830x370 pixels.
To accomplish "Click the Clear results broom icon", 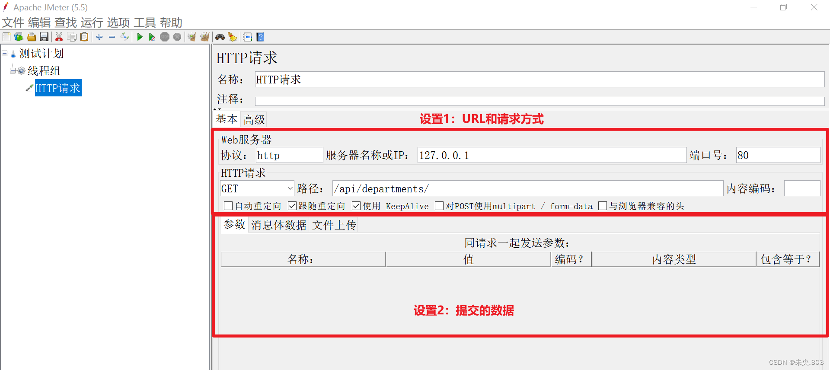I will pos(192,37).
